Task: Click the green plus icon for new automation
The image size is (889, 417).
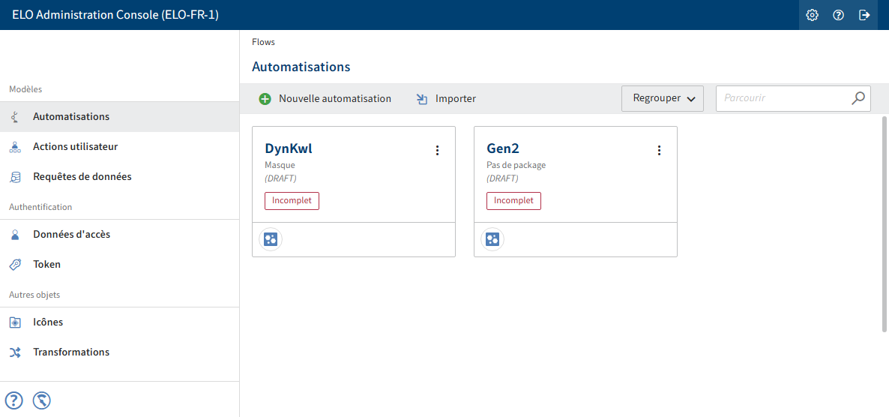Action: pyautogui.click(x=265, y=99)
